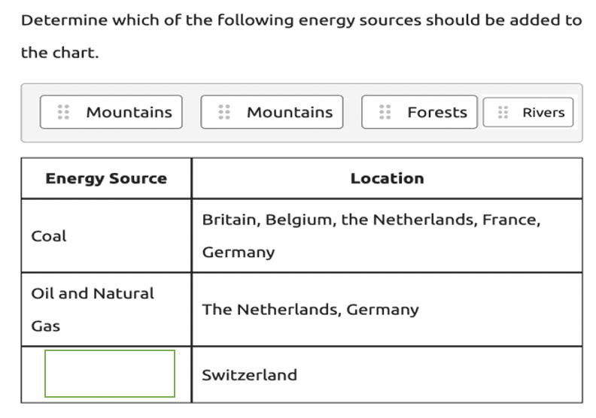Select the first Mountains answer chip

[111, 112]
